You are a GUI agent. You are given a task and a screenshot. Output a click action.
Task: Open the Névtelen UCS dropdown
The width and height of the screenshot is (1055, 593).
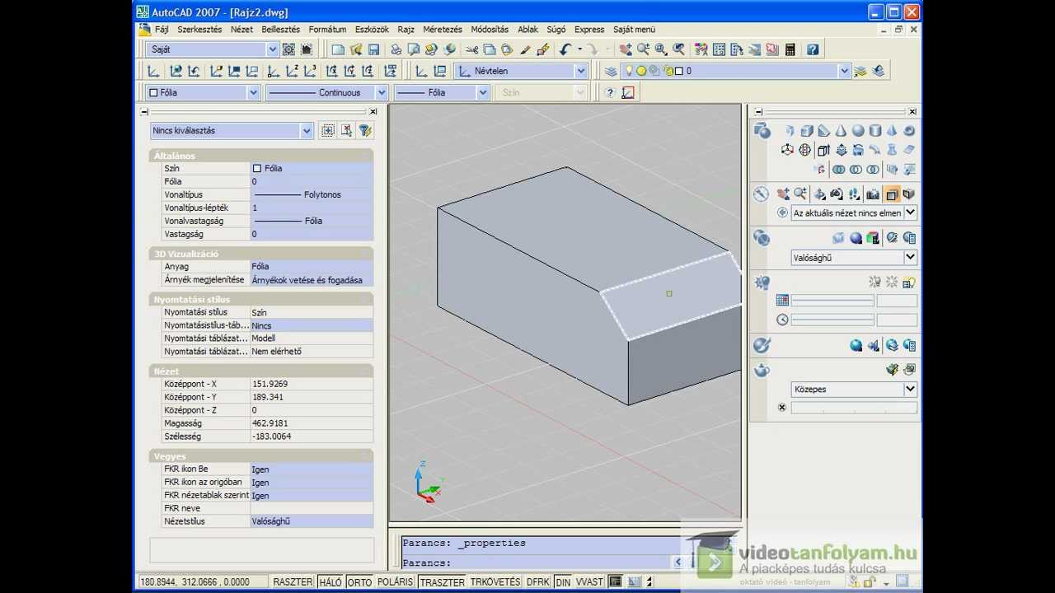[x=521, y=71]
